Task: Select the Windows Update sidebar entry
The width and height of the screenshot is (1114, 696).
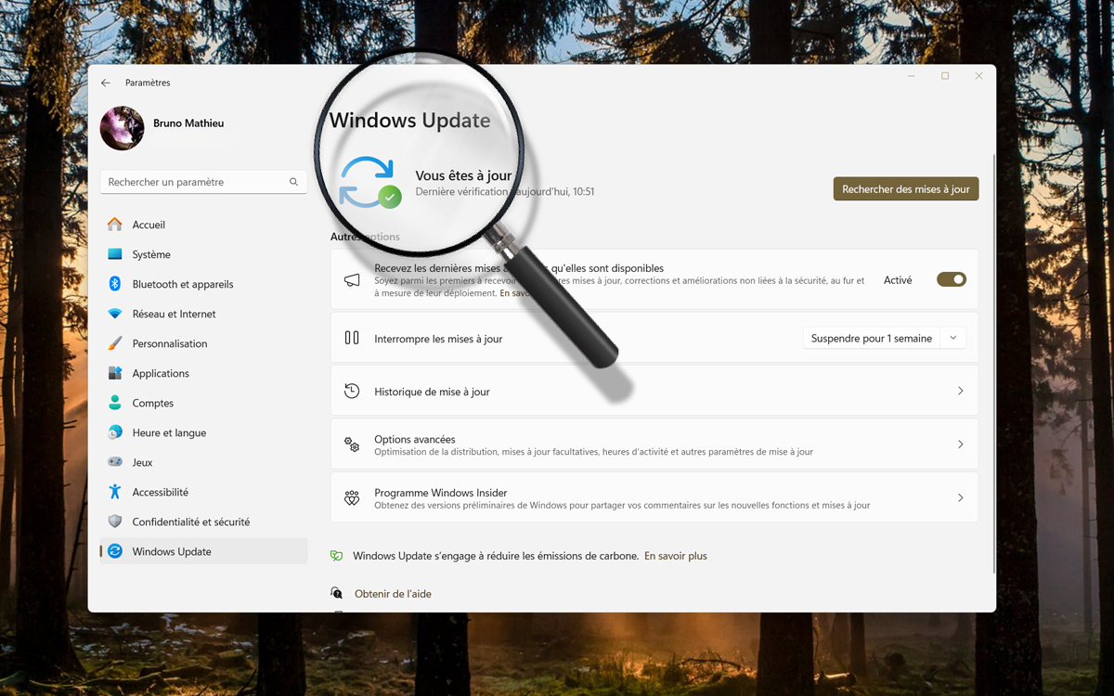Action: (x=203, y=551)
